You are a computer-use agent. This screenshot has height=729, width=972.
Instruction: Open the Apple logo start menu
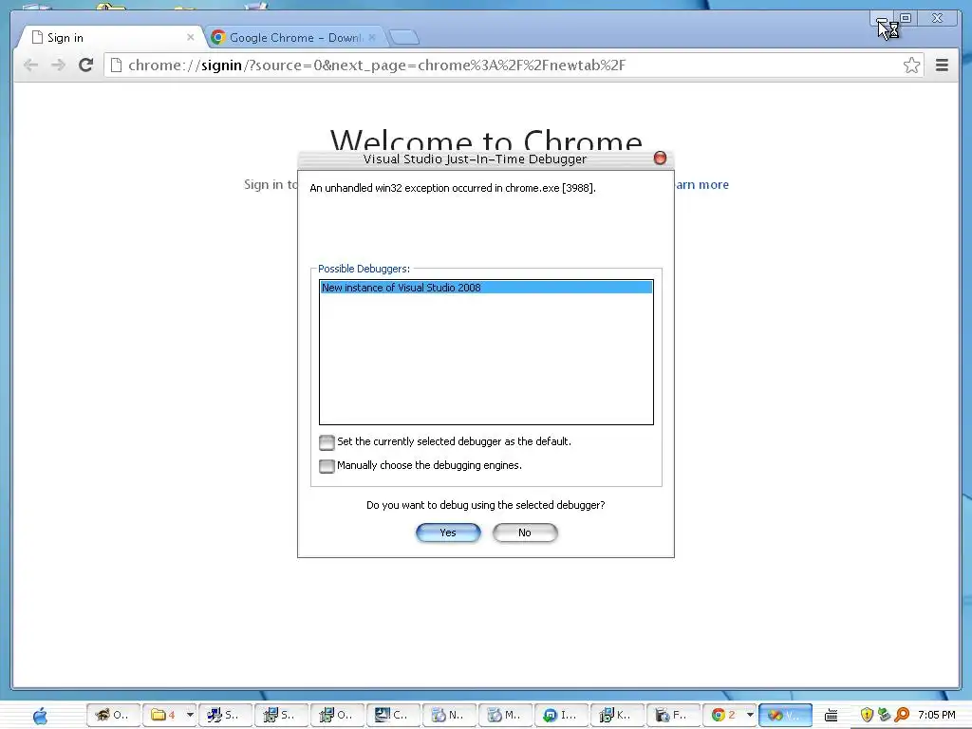40,716
